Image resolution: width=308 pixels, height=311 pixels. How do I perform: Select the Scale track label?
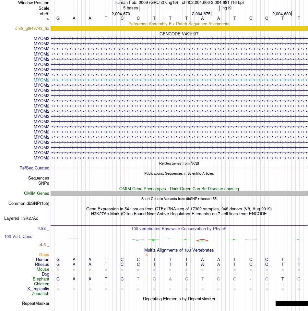point(44,8)
